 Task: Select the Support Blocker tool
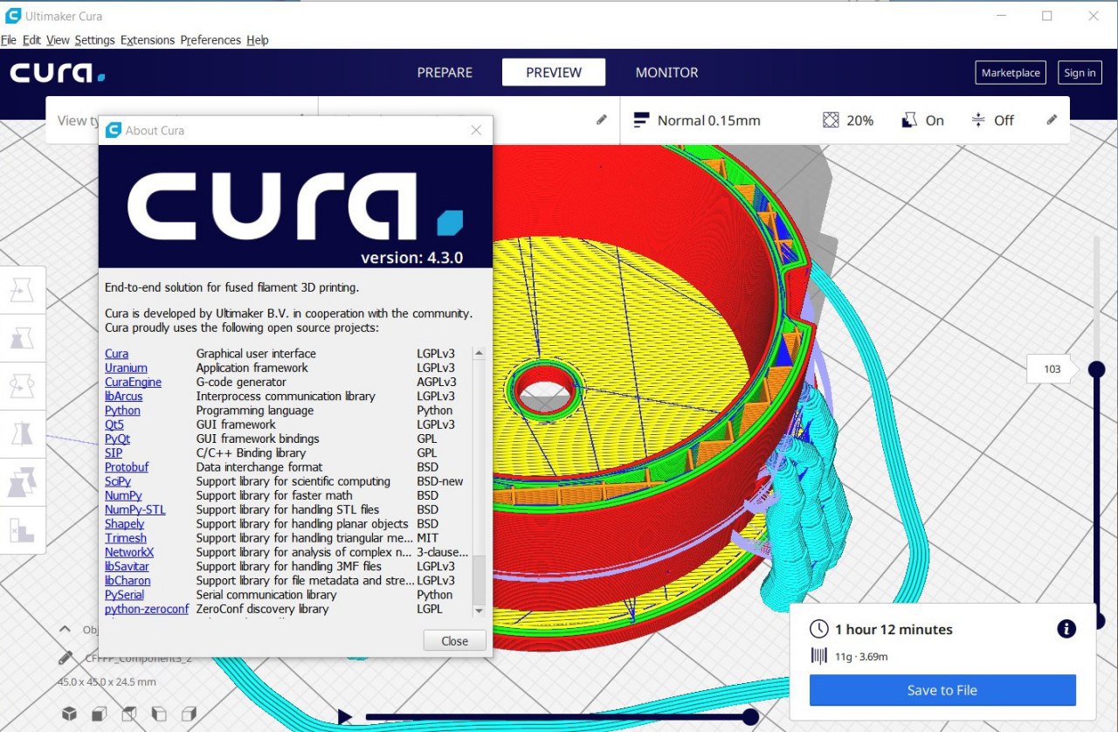point(22,529)
